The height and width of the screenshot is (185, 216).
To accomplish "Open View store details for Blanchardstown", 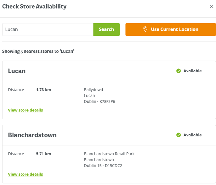I will [25, 174].
